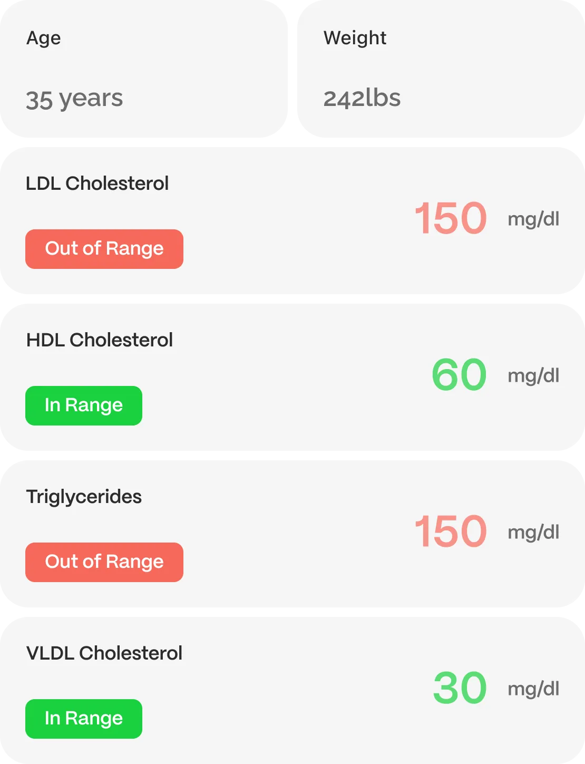Click HDL Cholesterol's In Range badge

tap(84, 405)
